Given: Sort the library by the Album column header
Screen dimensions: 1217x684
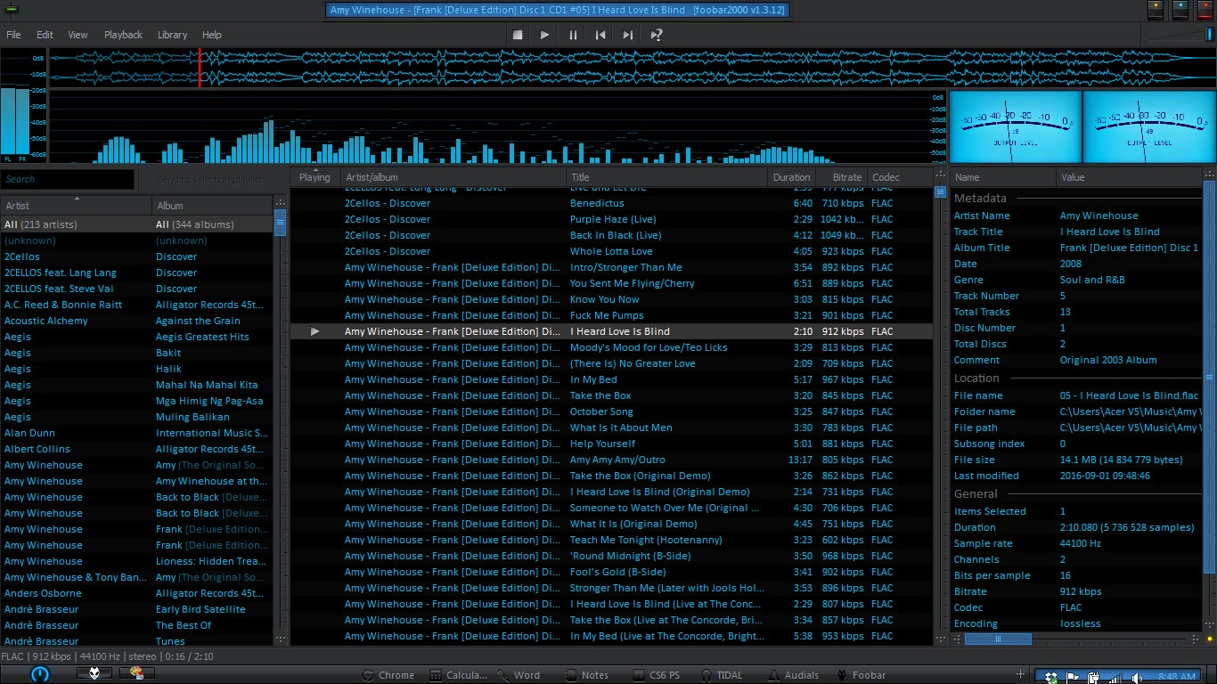Looking at the screenshot, I should (x=212, y=206).
